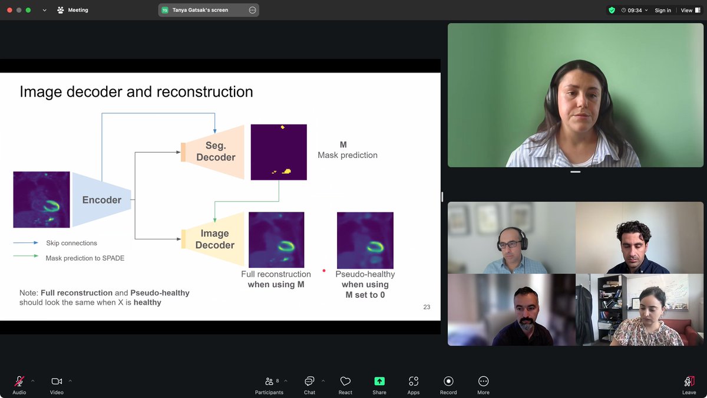Open the Apps panel
The image size is (707, 398).
(x=414, y=385)
